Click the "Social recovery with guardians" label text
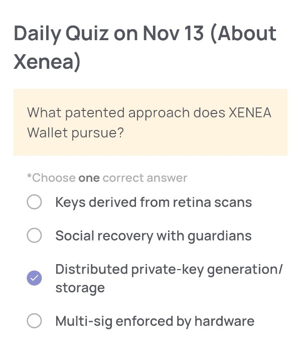Image resolution: width=301 pixels, height=357 pixels. pos(154,235)
